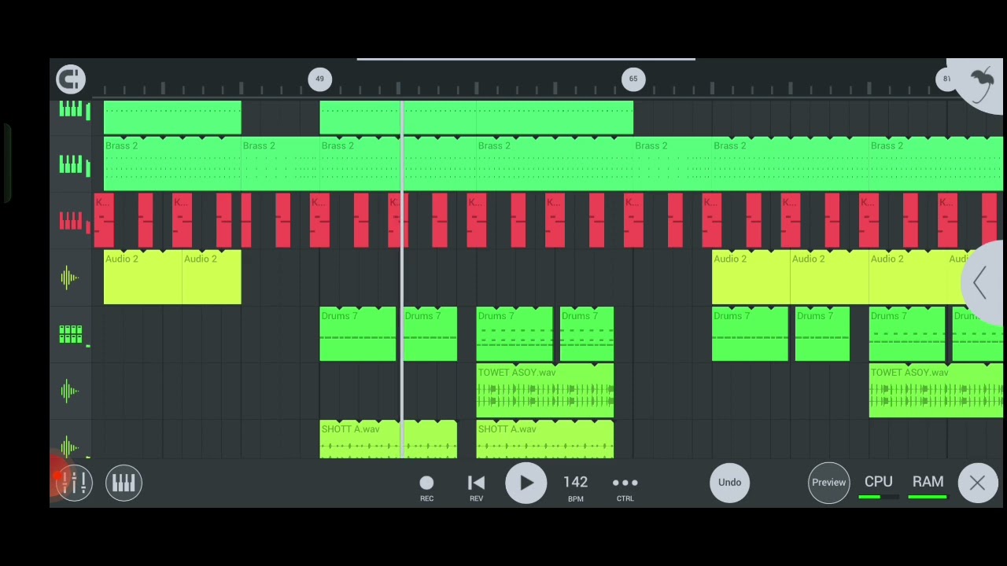
Task: Select the second SHOTT A.wav clip
Action: (545, 439)
